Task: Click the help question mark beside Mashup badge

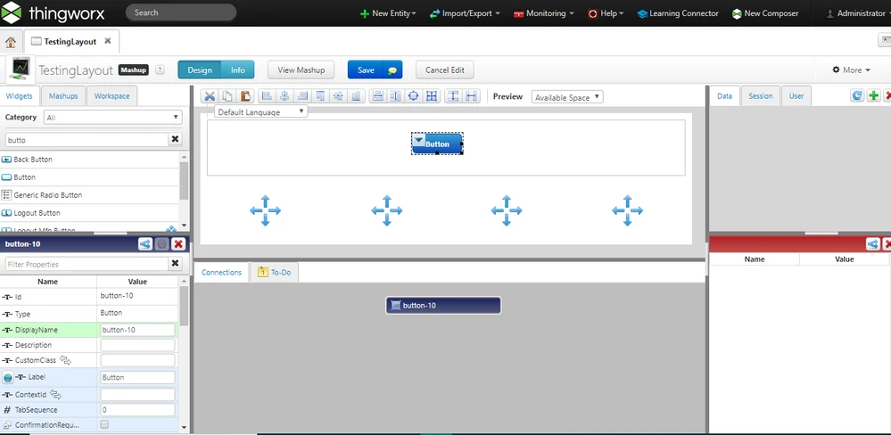Action: coord(160,70)
